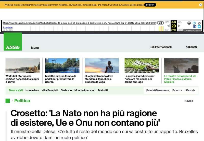
Task: Close the donation banner
Action: 201,5
